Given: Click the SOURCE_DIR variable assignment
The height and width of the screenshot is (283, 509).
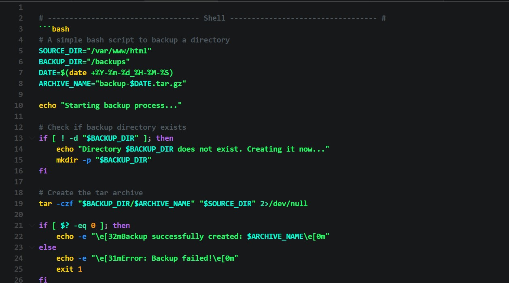Looking at the screenshot, I should 95,51.
